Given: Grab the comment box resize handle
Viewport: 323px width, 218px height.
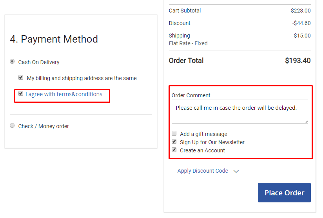Looking at the screenshot, I should [x=306, y=122].
